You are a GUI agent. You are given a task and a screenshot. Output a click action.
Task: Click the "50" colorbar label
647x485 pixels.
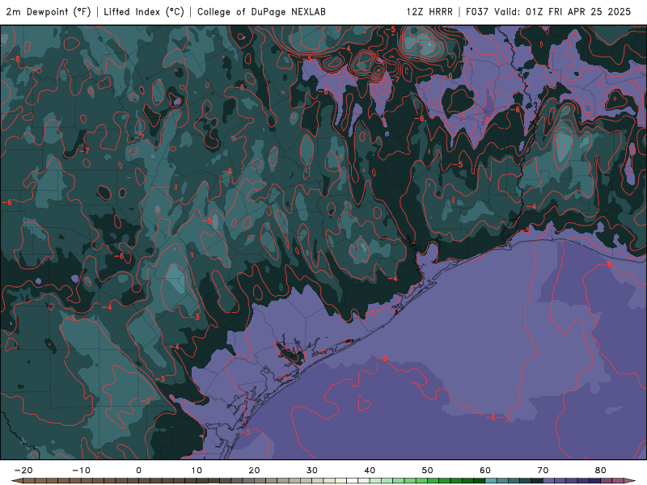[x=428, y=470]
